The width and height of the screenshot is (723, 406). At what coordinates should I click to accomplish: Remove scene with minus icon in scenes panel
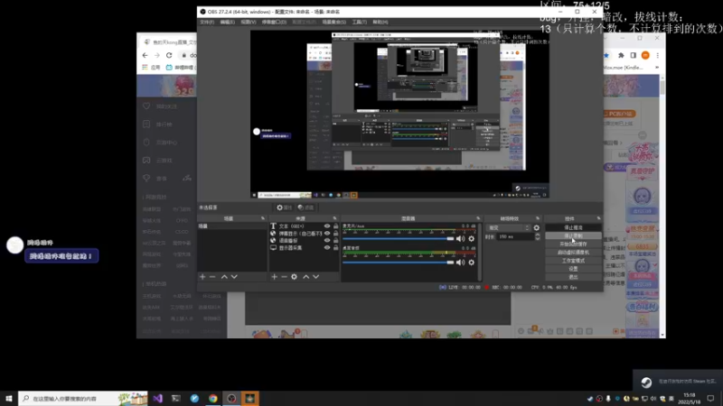coord(212,277)
